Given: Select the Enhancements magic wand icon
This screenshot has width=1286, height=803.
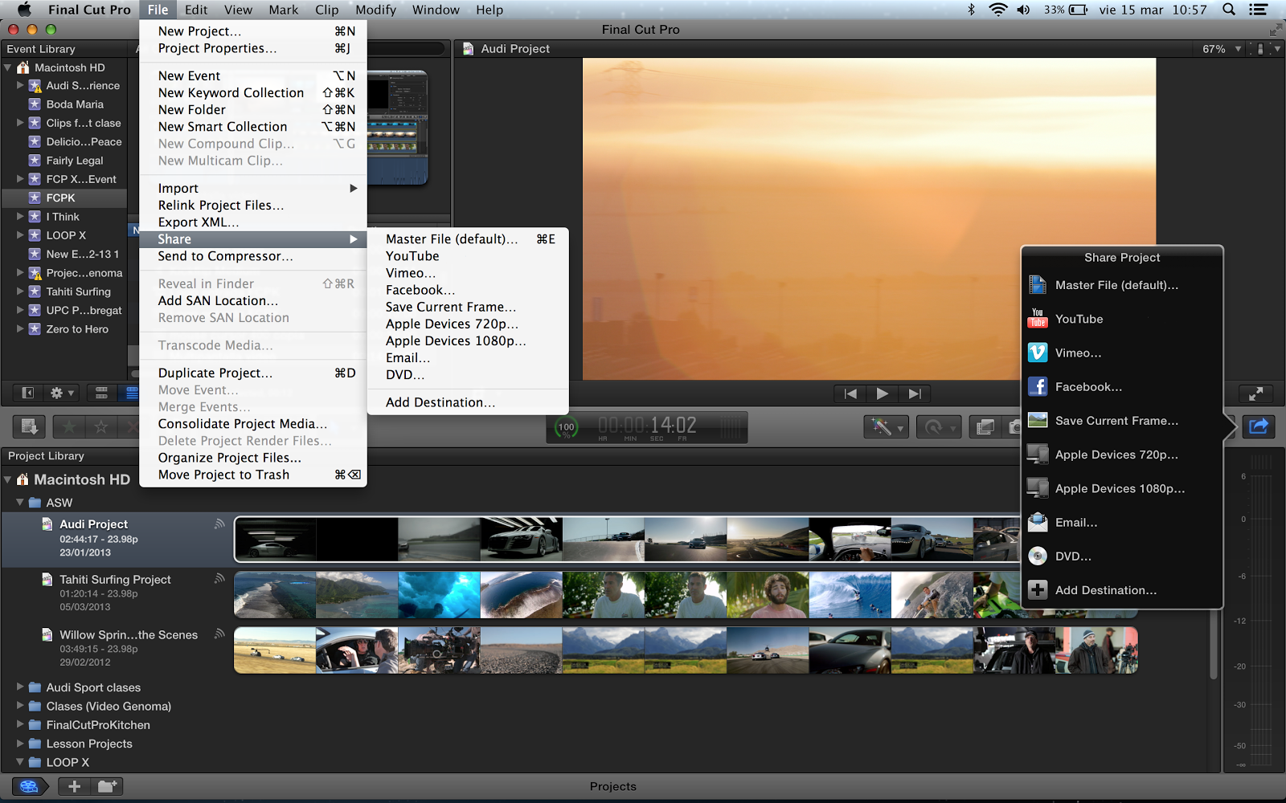Looking at the screenshot, I should (x=882, y=426).
